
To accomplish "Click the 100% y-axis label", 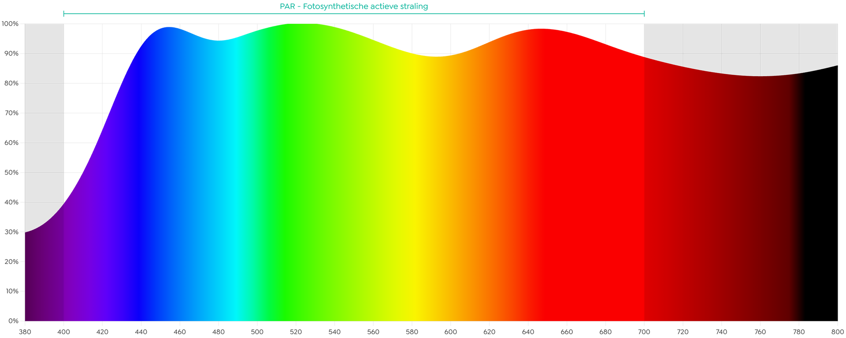I will point(10,24).
